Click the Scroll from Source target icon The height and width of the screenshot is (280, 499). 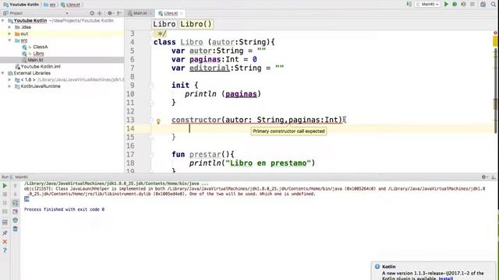point(92,13)
